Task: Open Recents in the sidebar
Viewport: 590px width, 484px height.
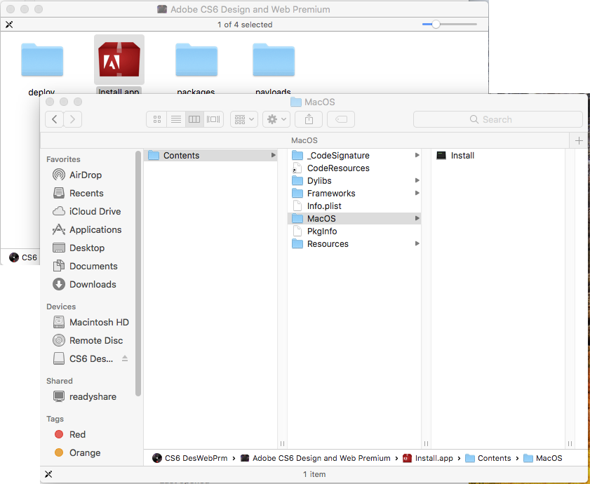Action: pyautogui.click(x=86, y=193)
